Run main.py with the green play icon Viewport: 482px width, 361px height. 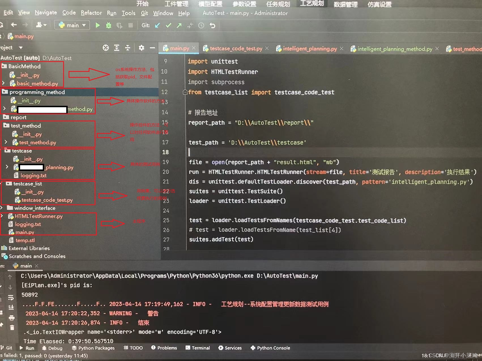point(98,25)
